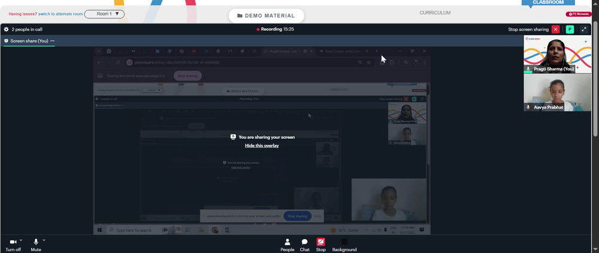Open Background effects

click(344, 245)
